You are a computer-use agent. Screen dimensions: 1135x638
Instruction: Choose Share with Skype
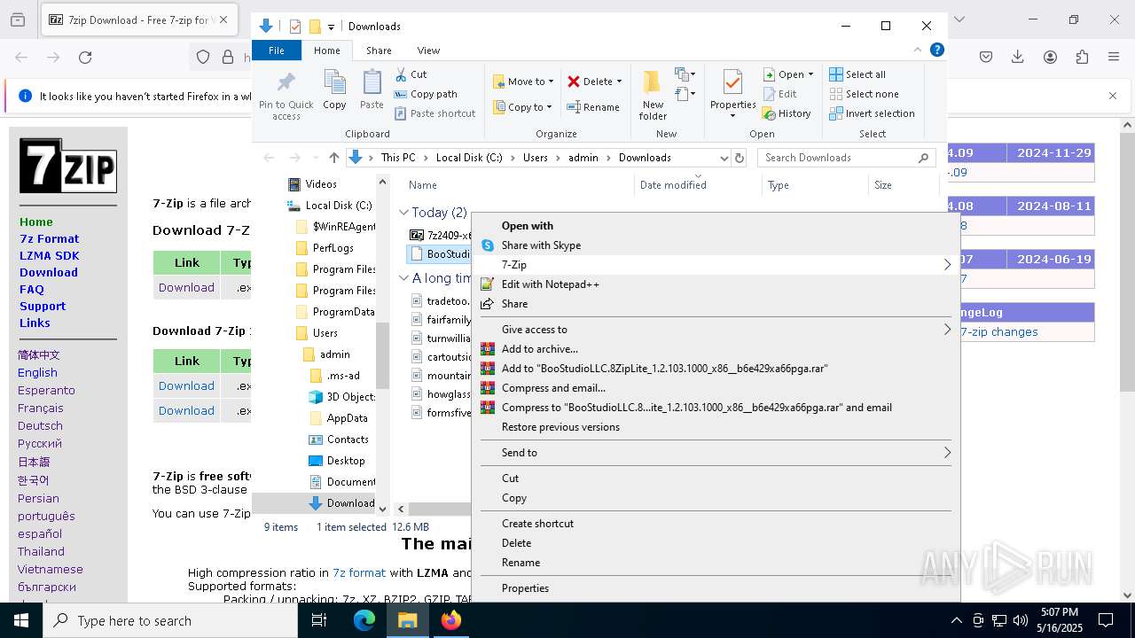pyautogui.click(x=716, y=245)
